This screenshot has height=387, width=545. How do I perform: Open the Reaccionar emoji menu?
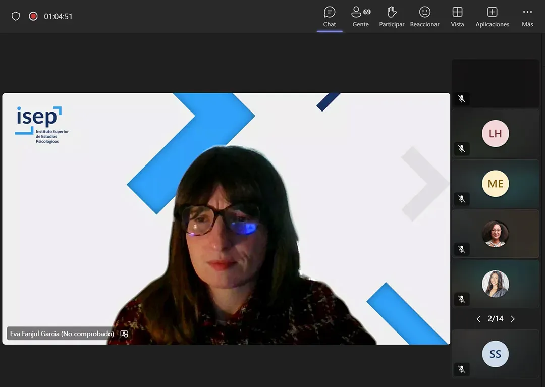click(x=424, y=17)
